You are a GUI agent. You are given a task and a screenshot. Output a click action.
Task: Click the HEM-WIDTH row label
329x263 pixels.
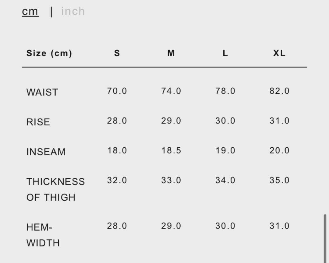tap(43, 235)
